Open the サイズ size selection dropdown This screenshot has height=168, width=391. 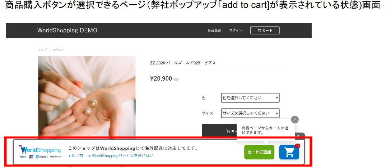pyautogui.click(x=250, y=113)
